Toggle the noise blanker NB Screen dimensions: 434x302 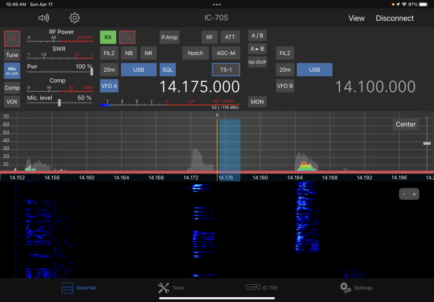click(x=129, y=53)
